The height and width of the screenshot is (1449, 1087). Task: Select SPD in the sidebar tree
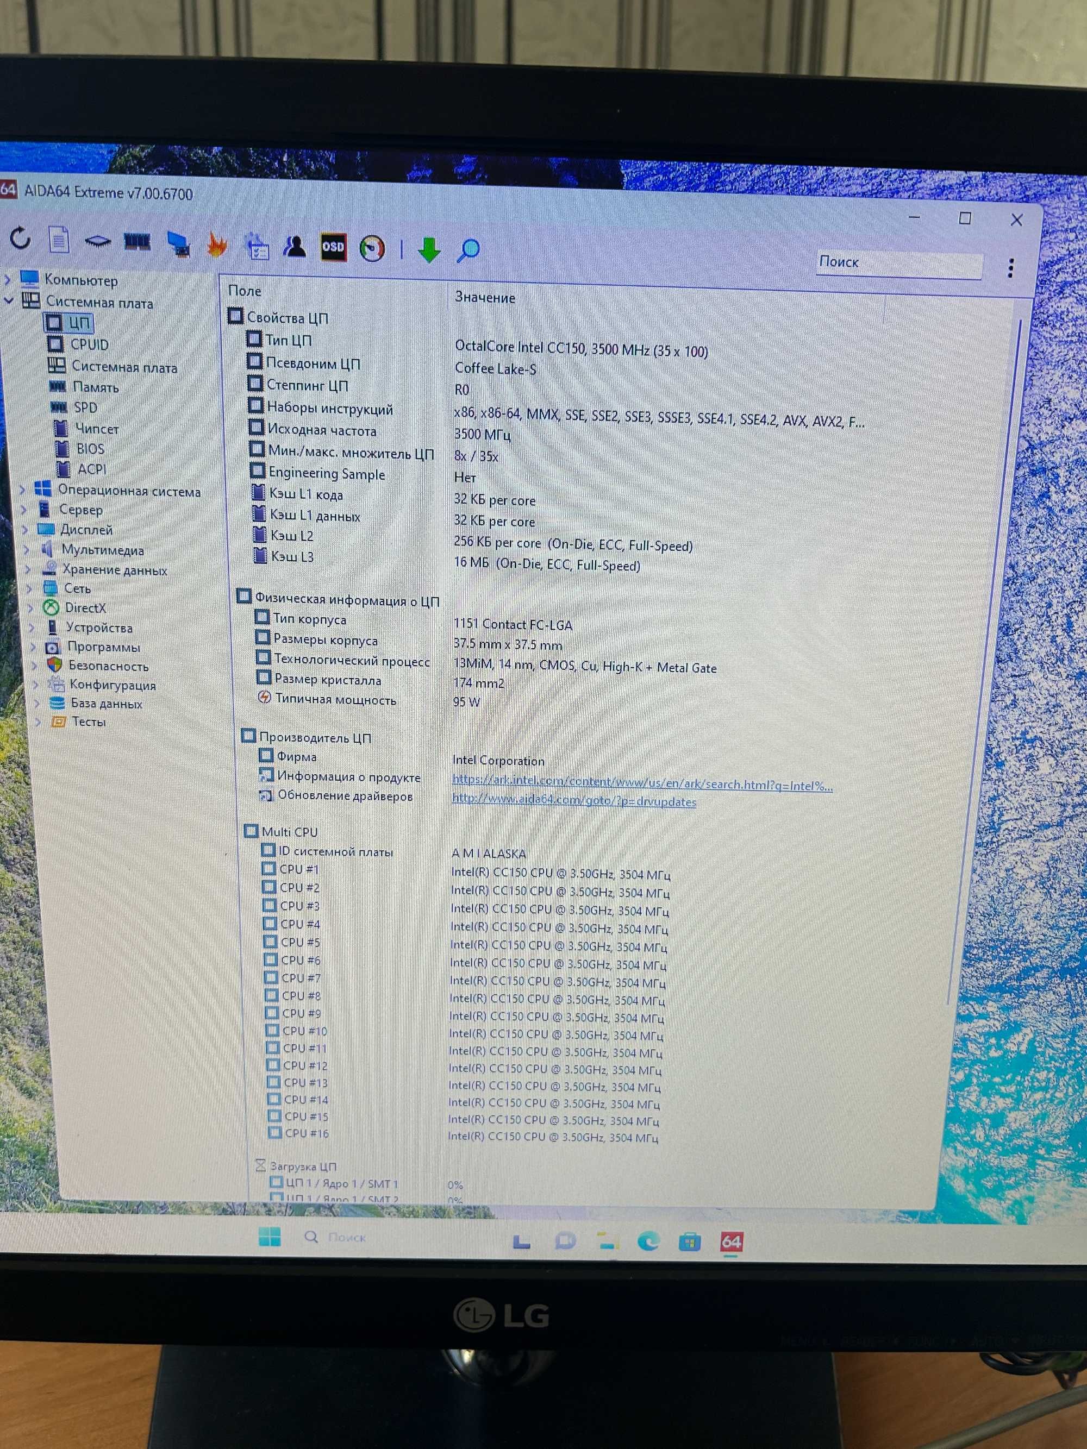click(73, 407)
